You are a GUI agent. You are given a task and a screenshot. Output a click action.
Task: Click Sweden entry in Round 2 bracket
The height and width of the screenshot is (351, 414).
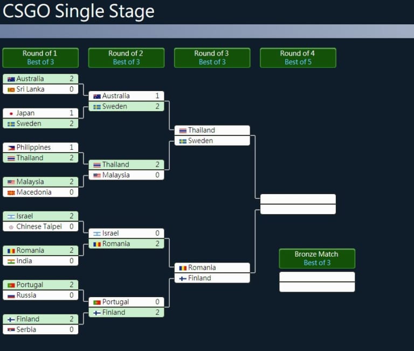126,106
